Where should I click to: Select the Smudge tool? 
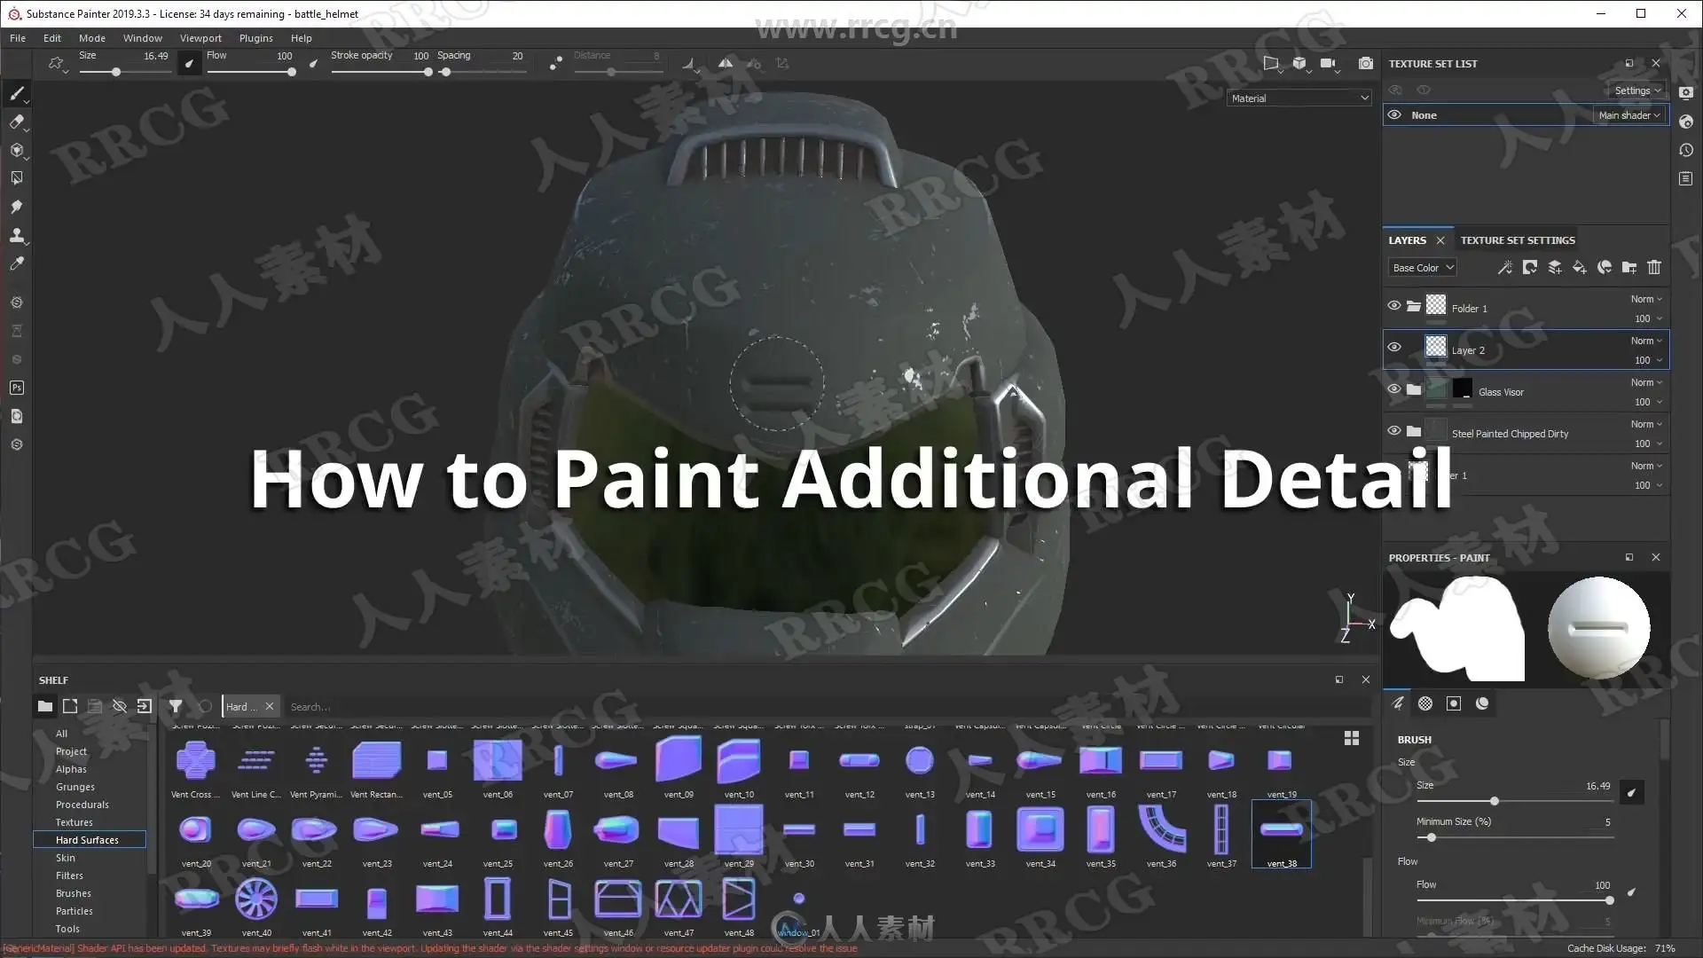(17, 208)
